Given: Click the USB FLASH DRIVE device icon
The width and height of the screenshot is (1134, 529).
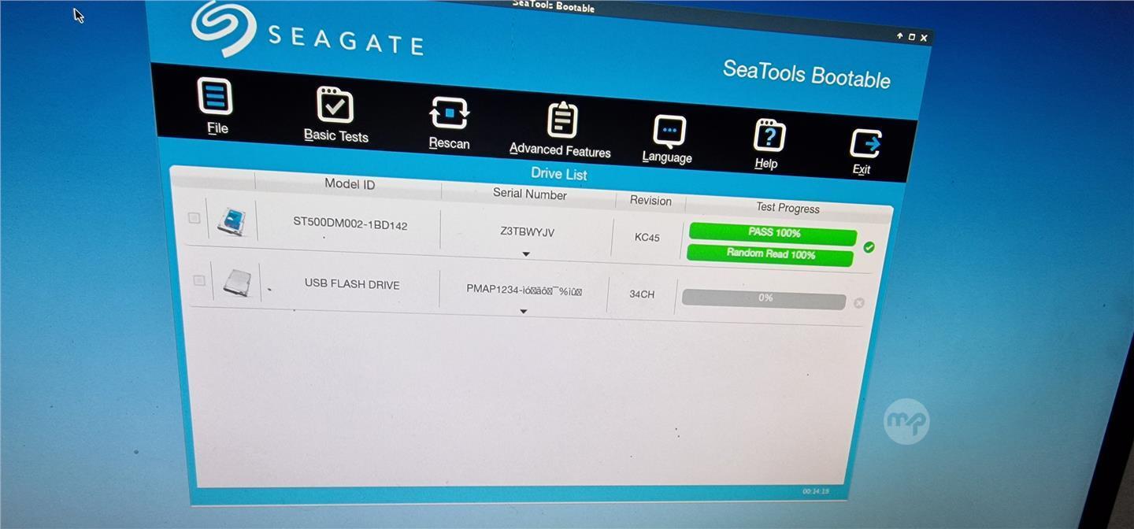Looking at the screenshot, I should pyautogui.click(x=236, y=282).
